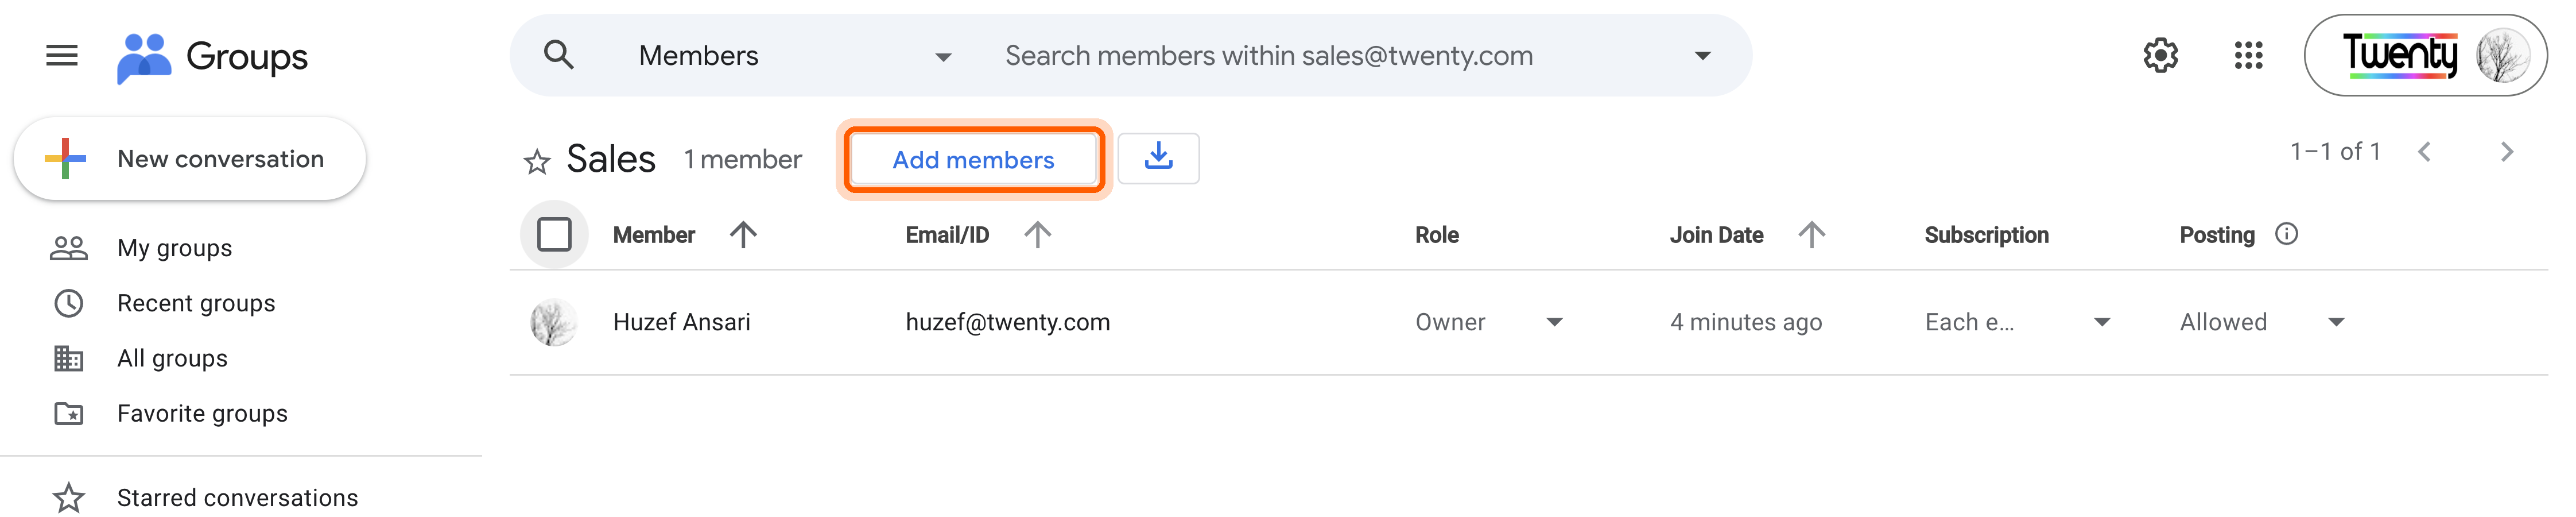The image size is (2576, 517).
Task: Click the search magnifier icon
Action: (558, 55)
